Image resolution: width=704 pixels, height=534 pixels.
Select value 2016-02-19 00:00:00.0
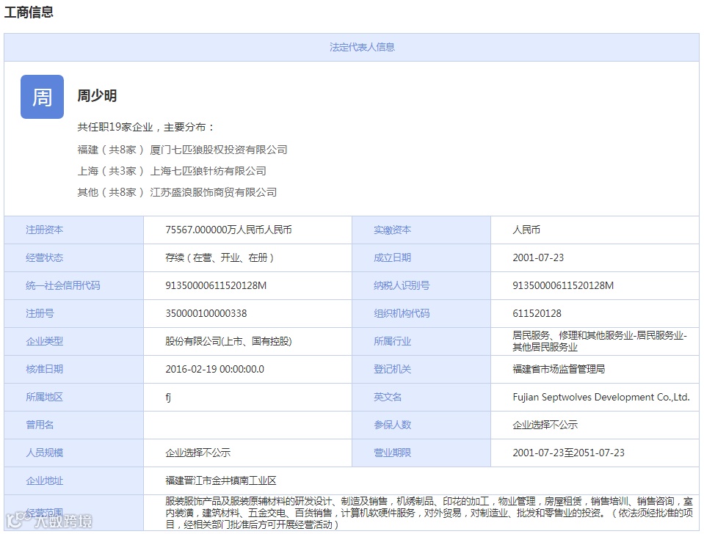(214, 369)
